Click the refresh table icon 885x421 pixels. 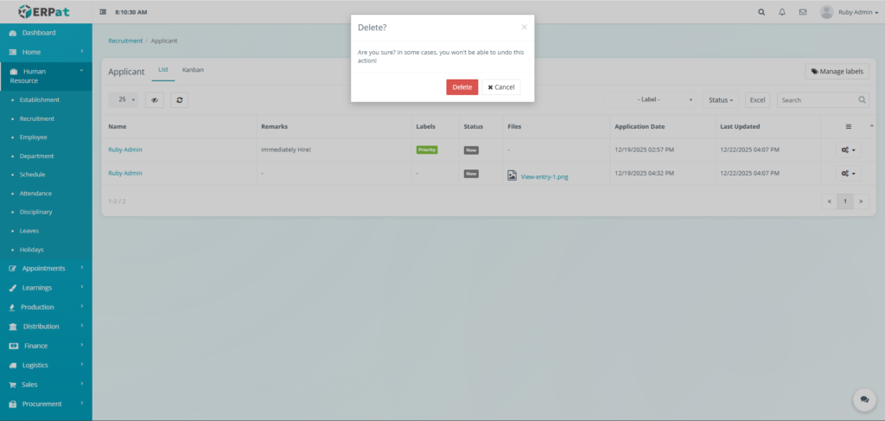(180, 100)
